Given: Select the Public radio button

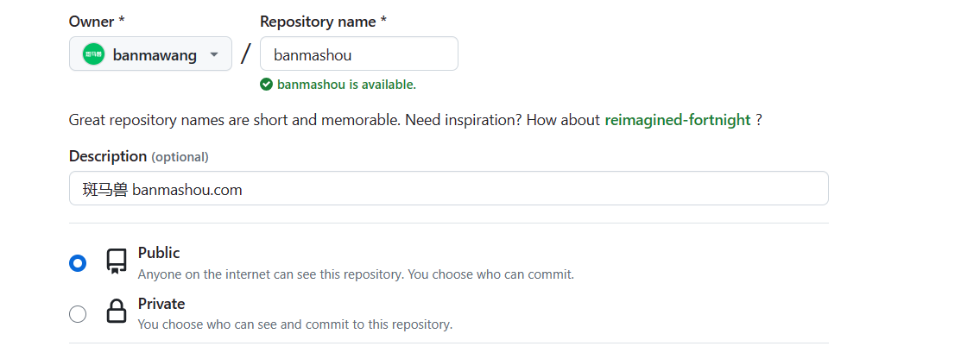Looking at the screenshot, I should [78, 263].
